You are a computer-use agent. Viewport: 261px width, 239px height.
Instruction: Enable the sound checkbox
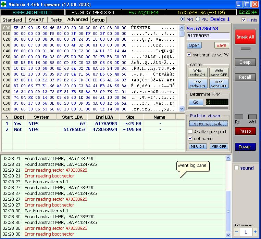point(237,168)
